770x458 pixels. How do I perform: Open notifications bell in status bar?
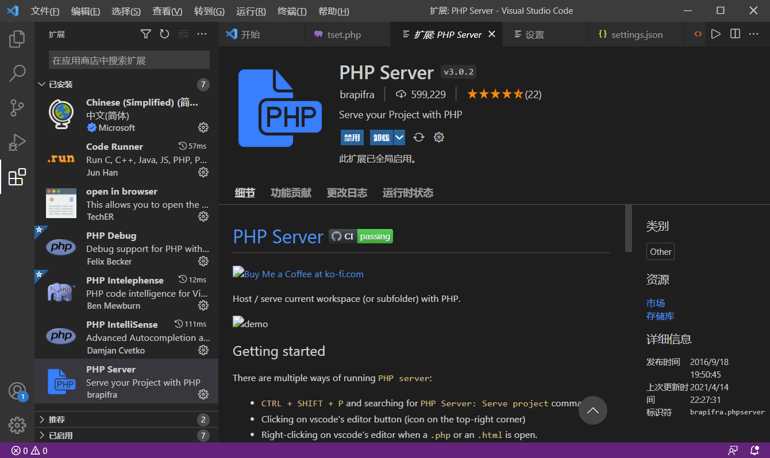click(754, 451)
